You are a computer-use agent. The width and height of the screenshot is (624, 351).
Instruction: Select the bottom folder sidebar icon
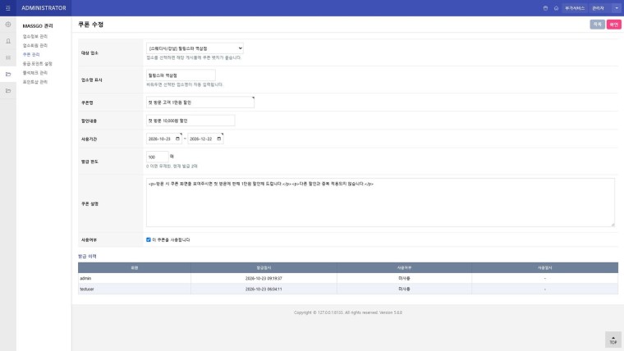point(8,91)
